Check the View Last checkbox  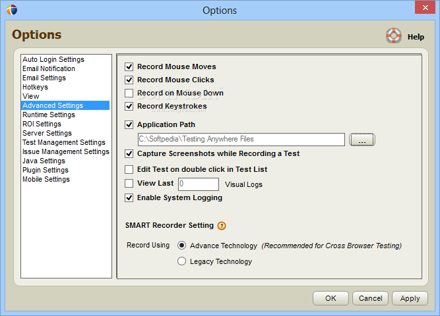click(129, 183)
